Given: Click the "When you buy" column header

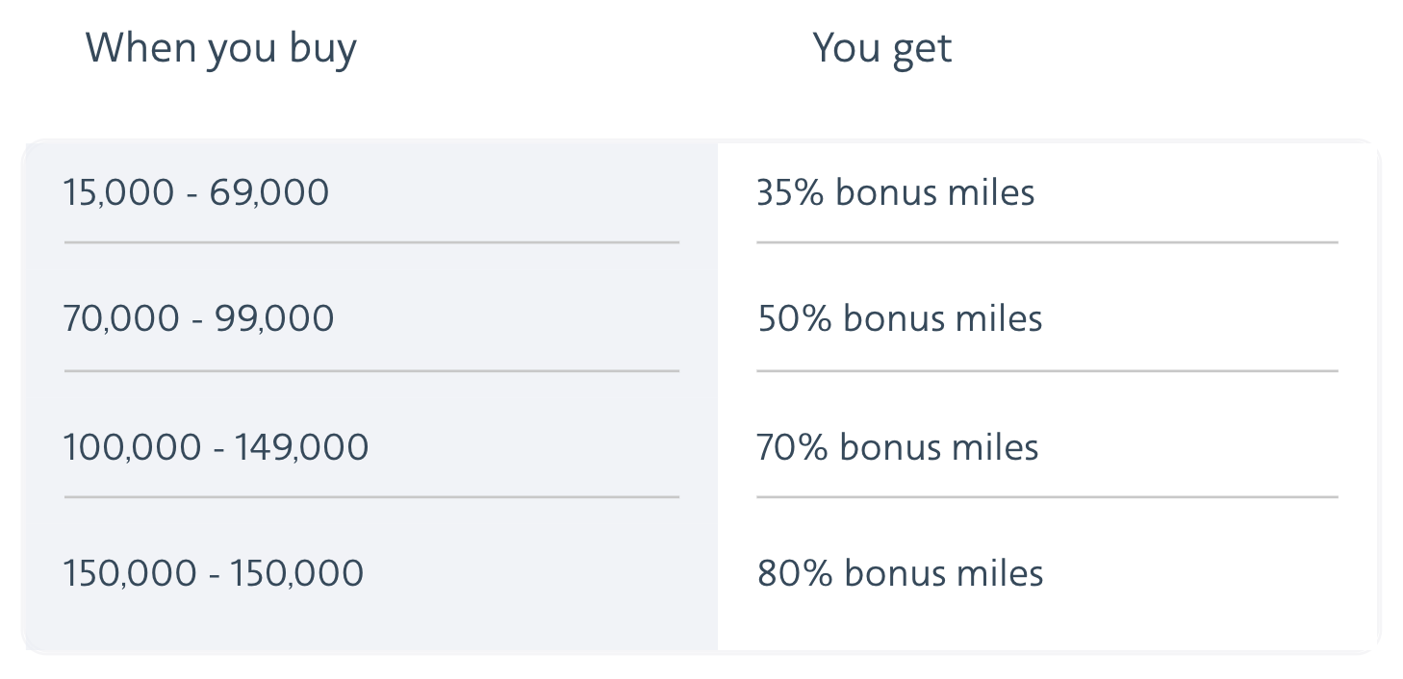Looking at the screenshot, I should point(220,48).
